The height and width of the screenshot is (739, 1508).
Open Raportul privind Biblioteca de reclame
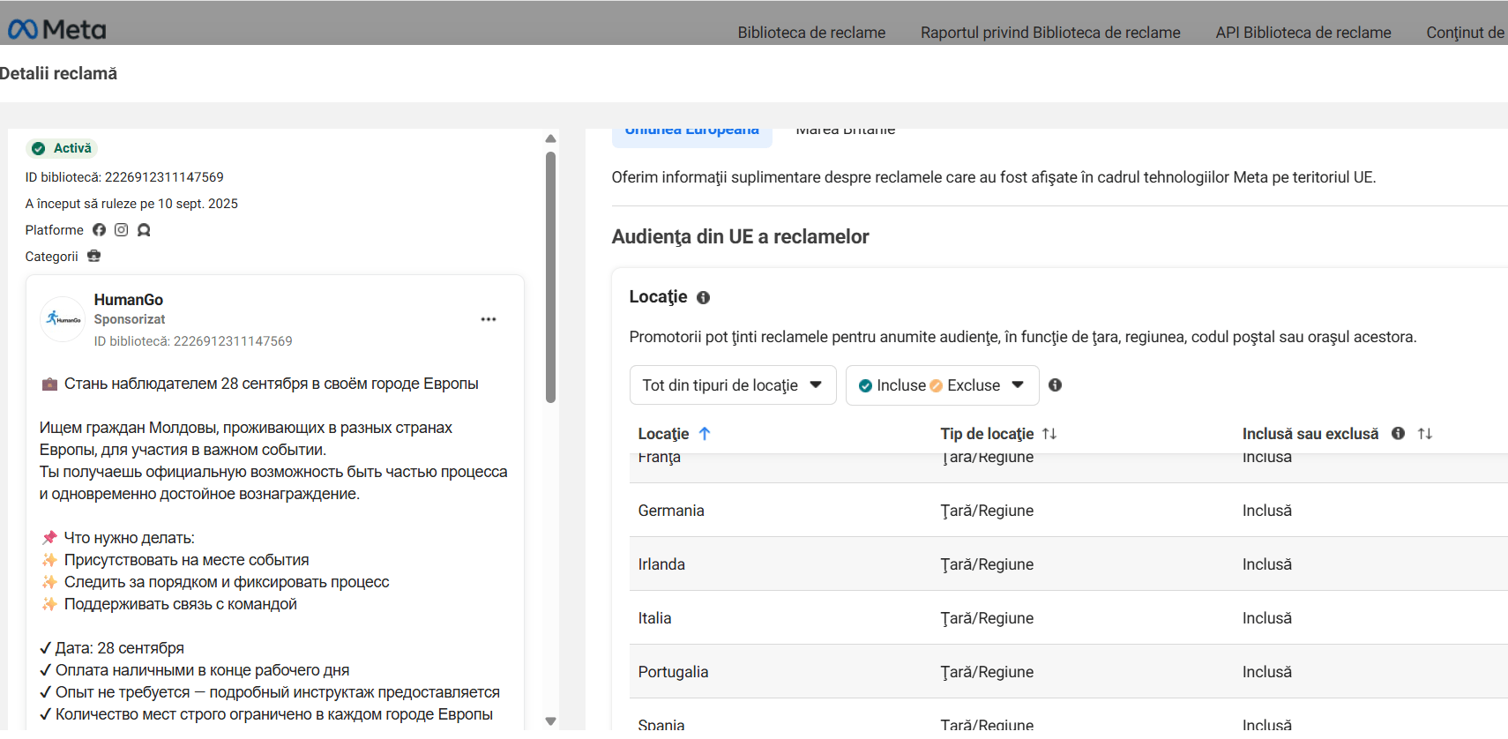[1050, 33]
